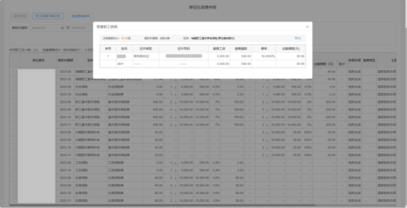Click the 应缴费额(元) header in dialog
This screenshot has width=407, height=208.
click(x=291, y=49)
